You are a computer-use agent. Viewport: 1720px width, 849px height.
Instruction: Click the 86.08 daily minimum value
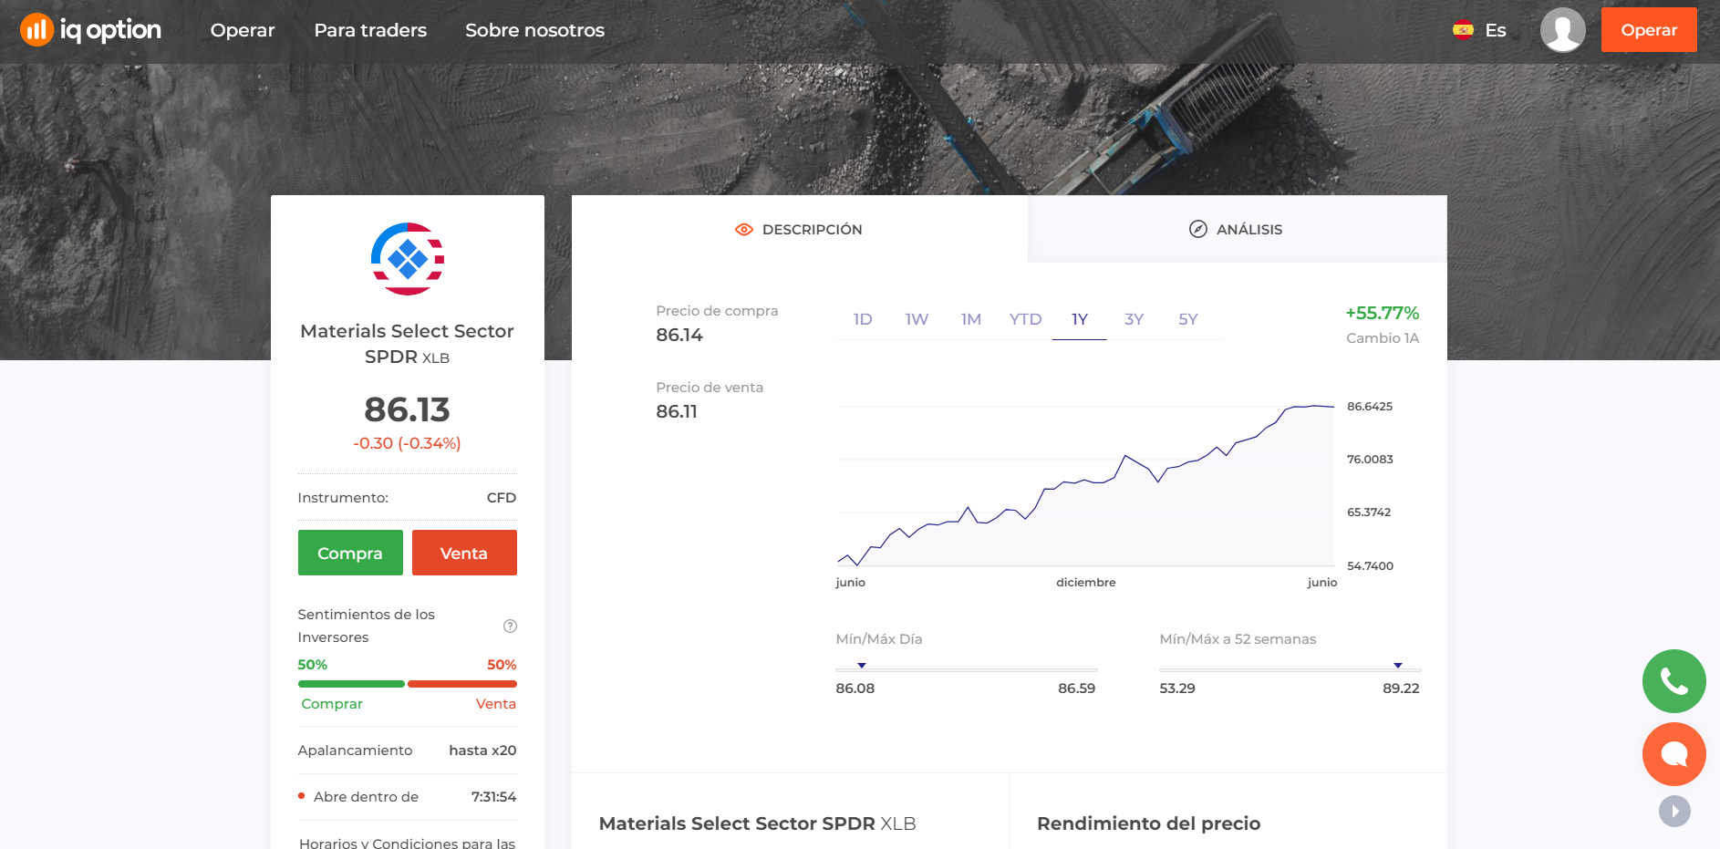point(855,689)
